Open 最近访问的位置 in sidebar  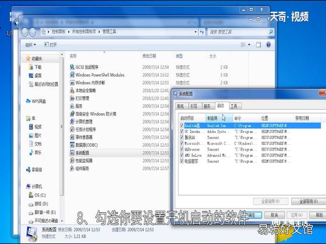click(44, 84)
